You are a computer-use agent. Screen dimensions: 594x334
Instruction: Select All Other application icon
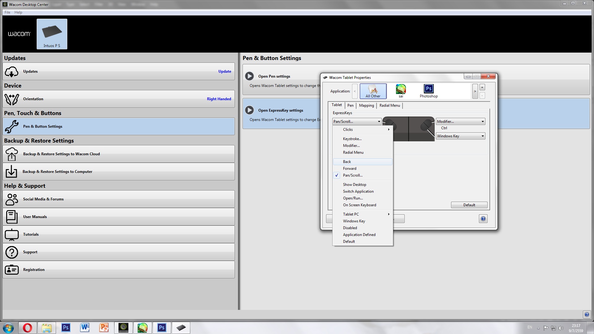[x=373, y=91]
